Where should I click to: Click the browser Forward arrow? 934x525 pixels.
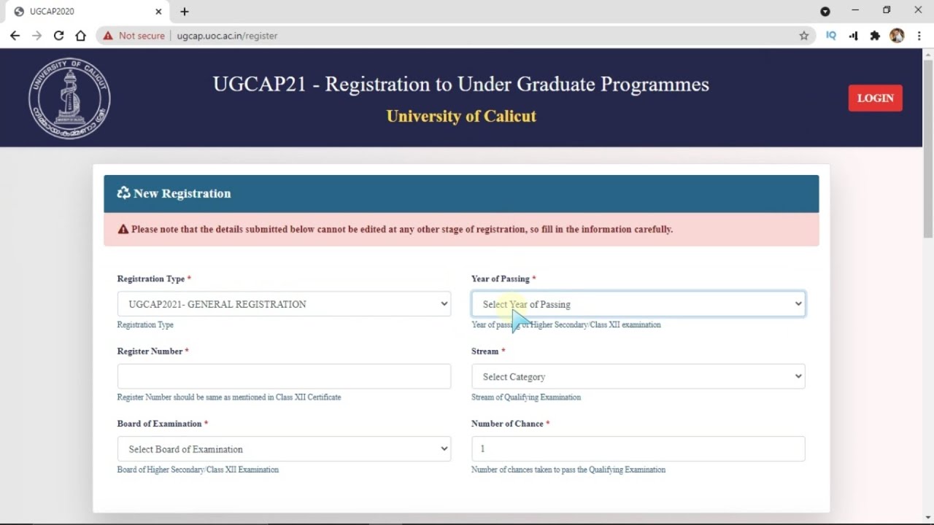point(36,36)
